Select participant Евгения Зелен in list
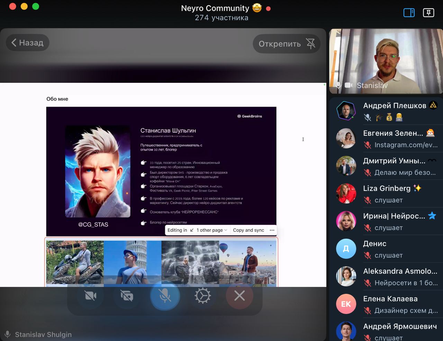 point(393,133)
